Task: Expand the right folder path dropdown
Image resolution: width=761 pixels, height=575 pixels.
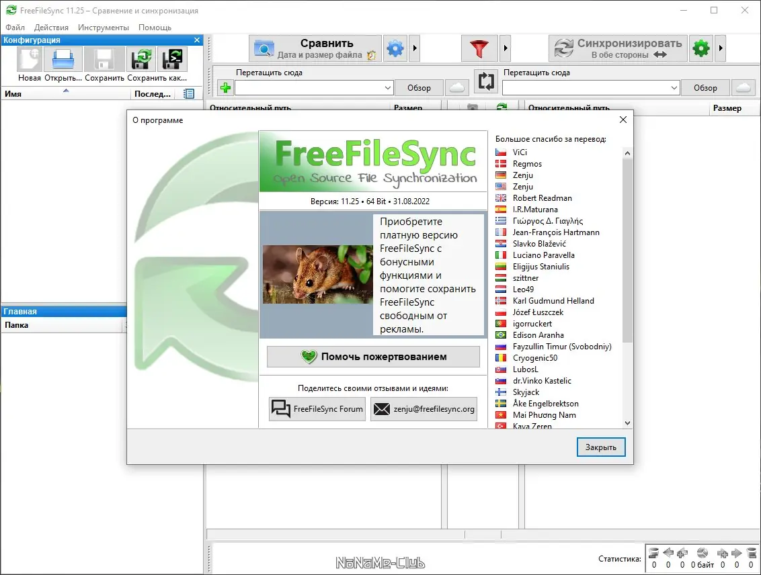Action: [674, 88]
